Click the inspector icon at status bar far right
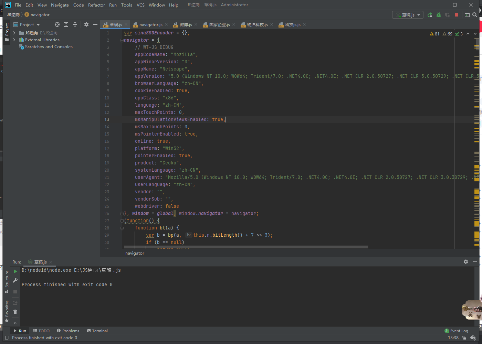482x344 pixels. (x=473, y=338)
